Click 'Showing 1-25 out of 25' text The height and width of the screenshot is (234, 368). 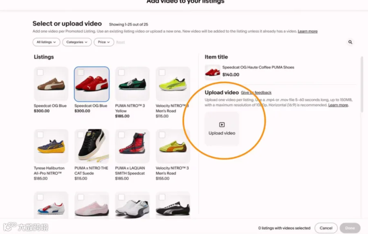pyautogui.click(x=128, y=25)
